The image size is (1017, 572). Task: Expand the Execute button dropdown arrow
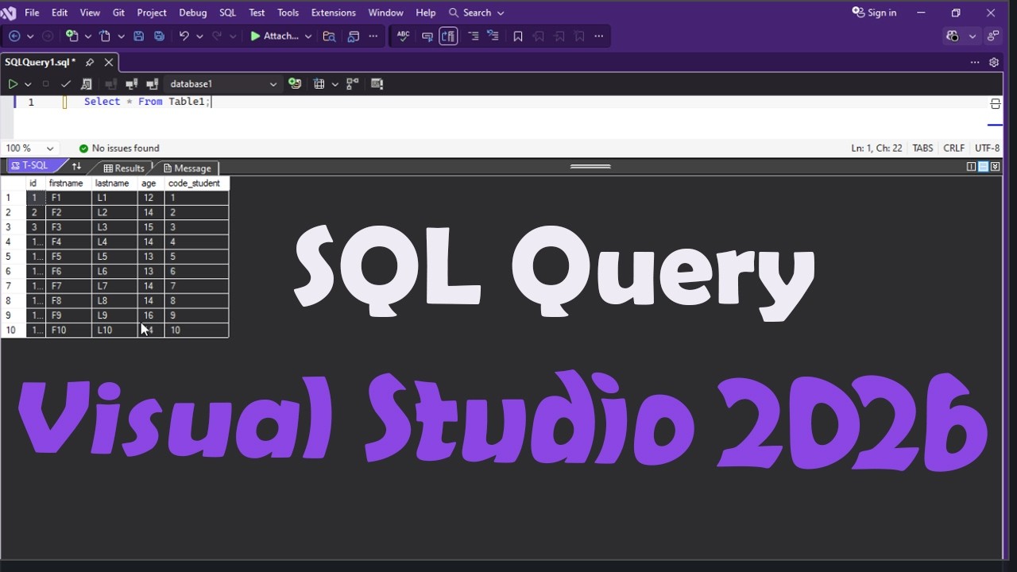pos(28,83)
